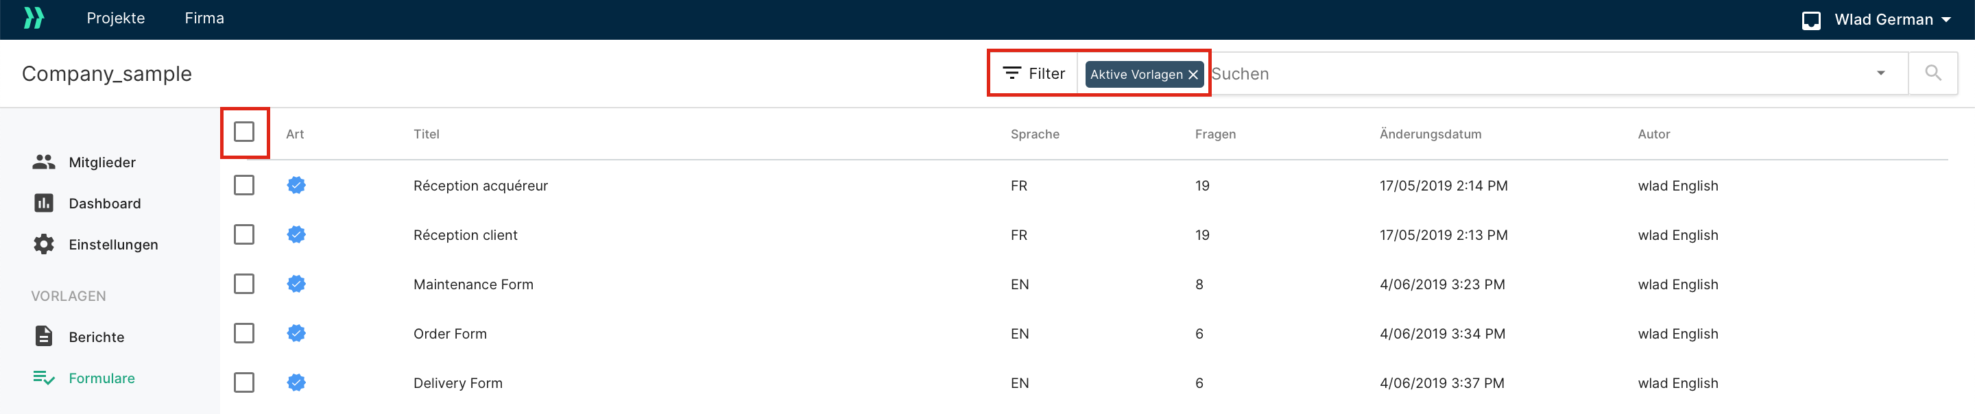1975x414 pixels.
Task: Click the Filter button
Action: click(1033, 73)
